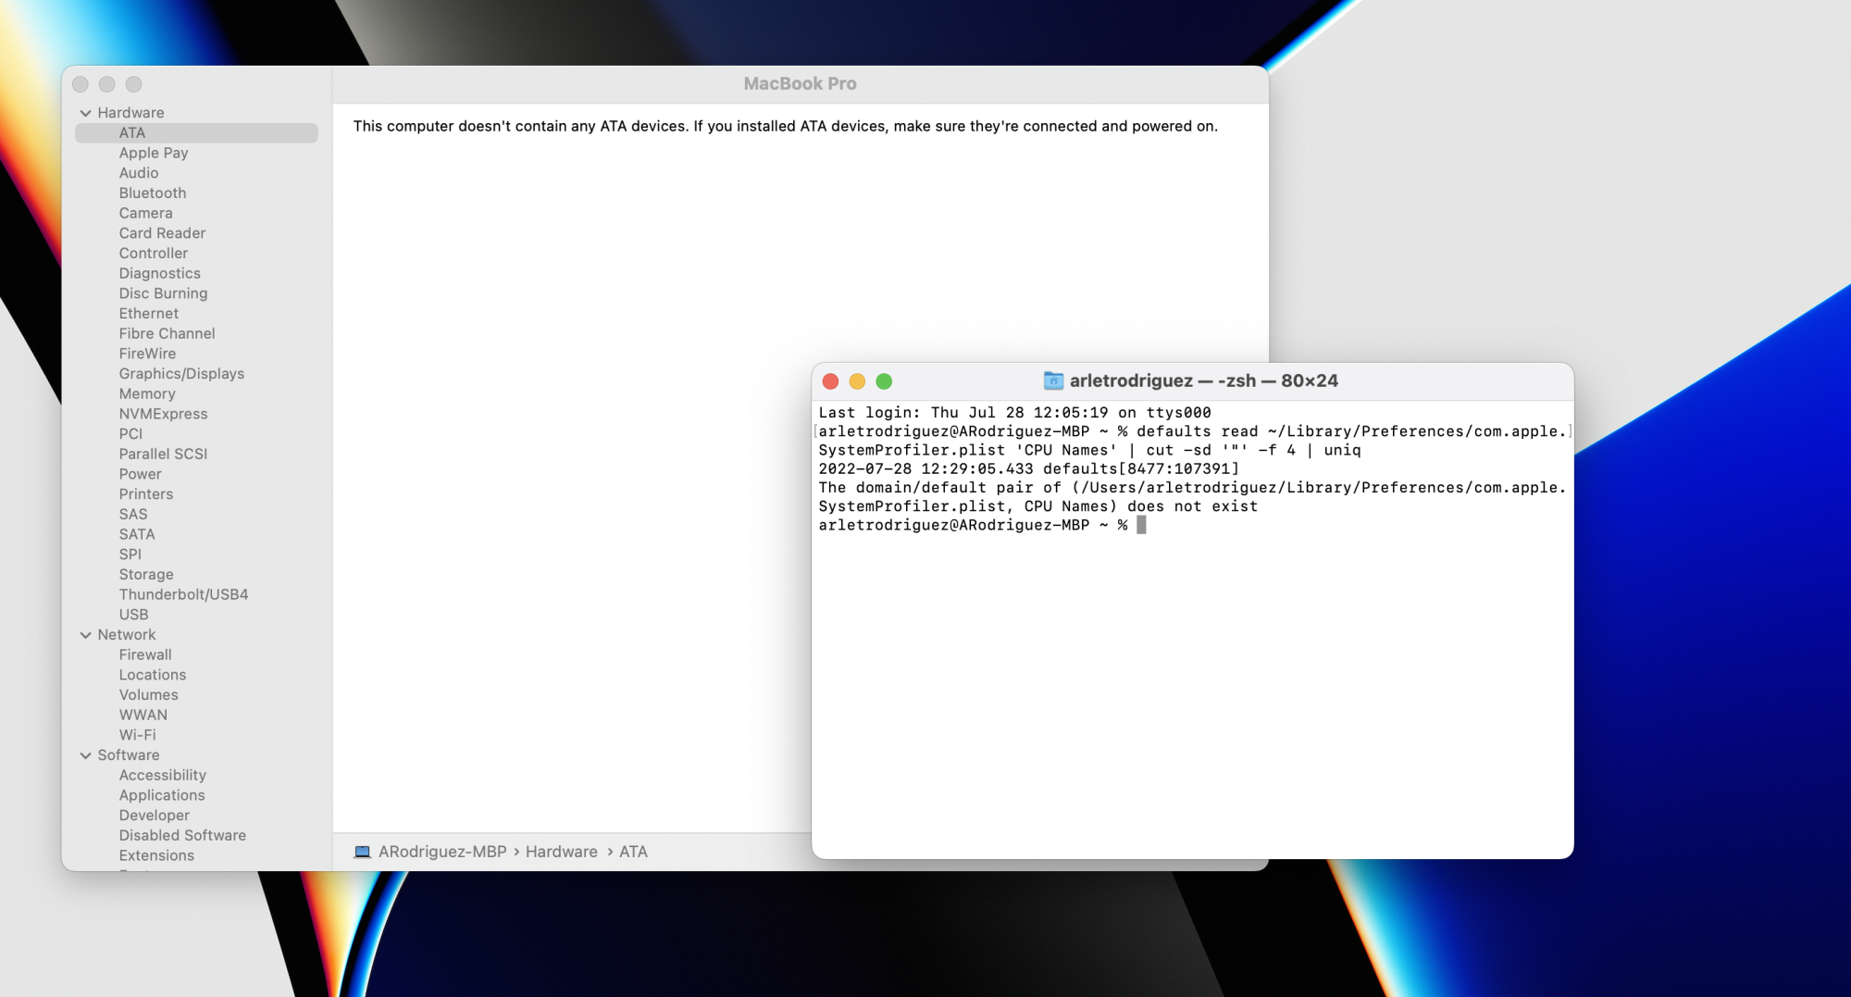Select the WWAN network entry
This screenshot has height=997, width=1851.
143,715
